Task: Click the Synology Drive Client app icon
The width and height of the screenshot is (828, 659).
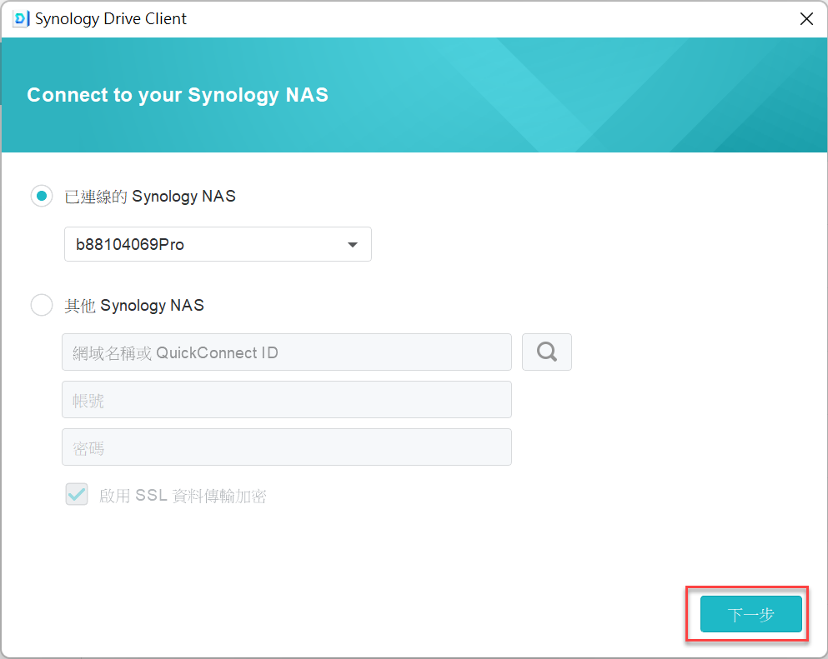Action: click(x=20, y=19)
